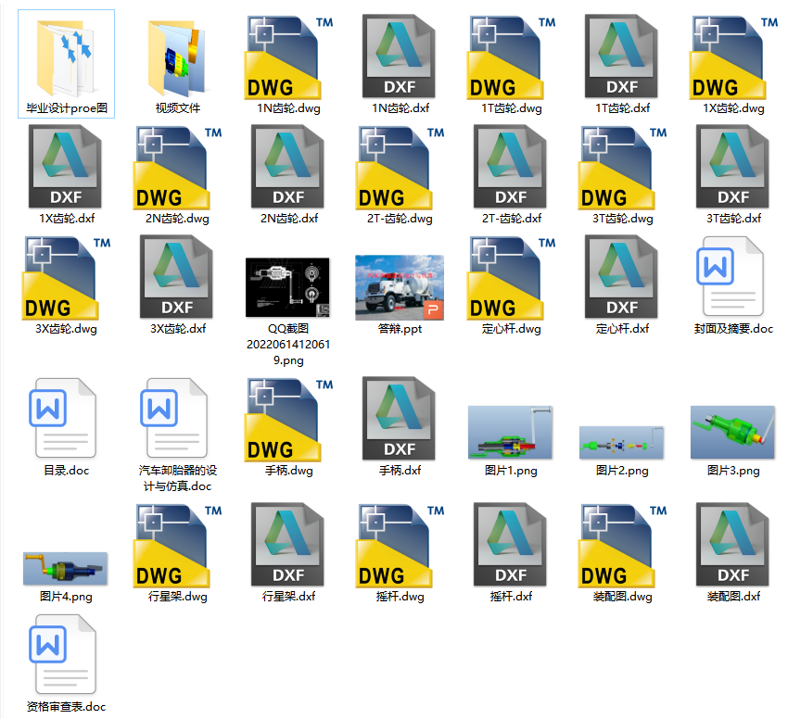Viewport: 788px width, 719px height.
Task: Select the 手柄.dxf file icon
Action: [400, 419]
